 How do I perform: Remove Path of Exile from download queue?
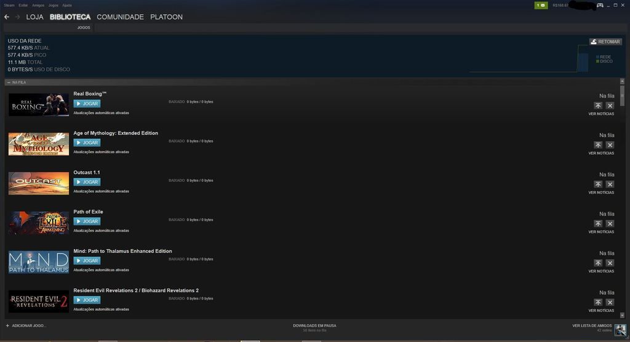(610, 223)
